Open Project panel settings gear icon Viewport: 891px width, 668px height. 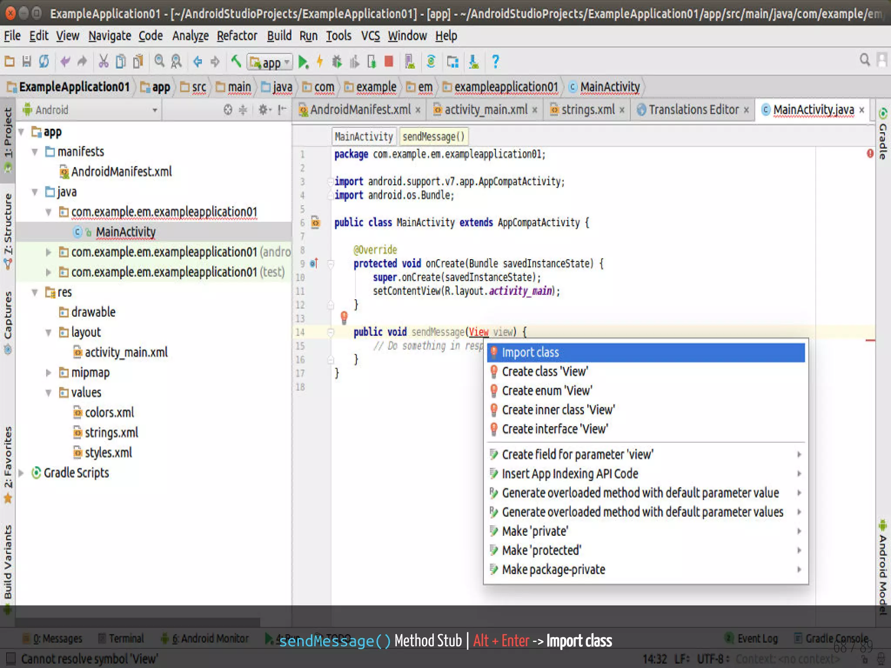(x=265, y=110)
